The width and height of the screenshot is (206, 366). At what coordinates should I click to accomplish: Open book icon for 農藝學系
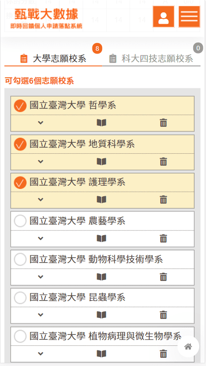click(x=102, y=238)
